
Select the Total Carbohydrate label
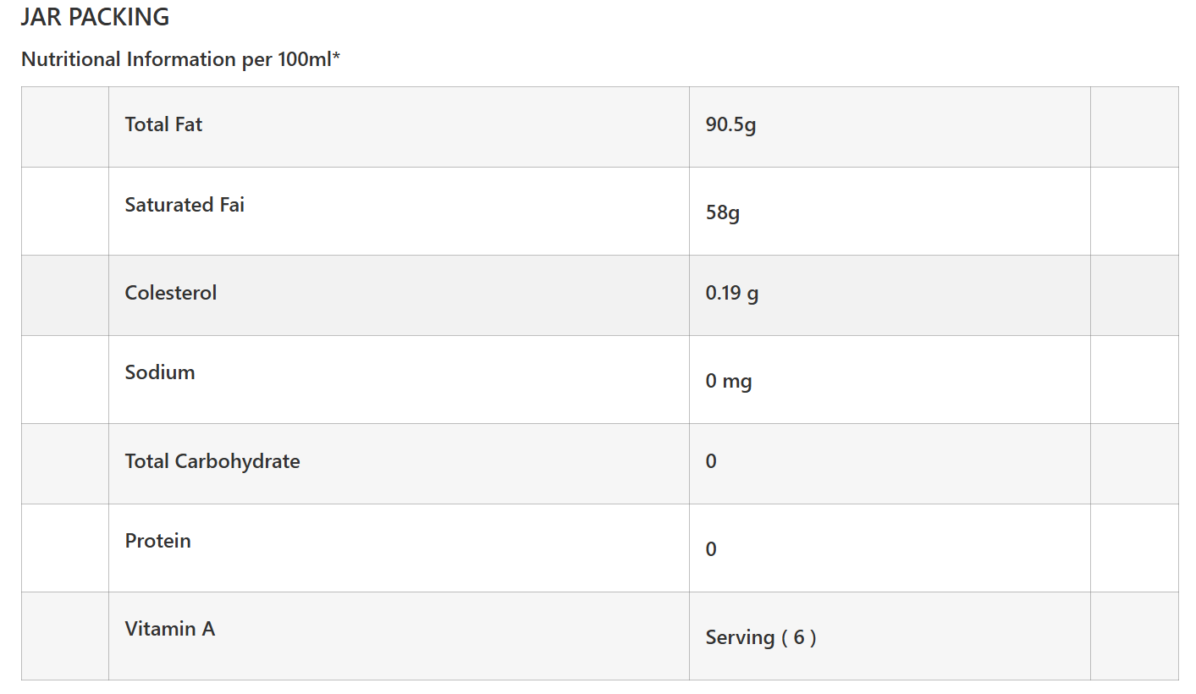coord(212,461)
